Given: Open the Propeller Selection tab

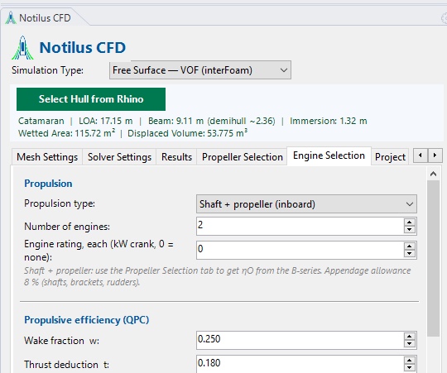Looking at the screenshot, I should 242,157.
